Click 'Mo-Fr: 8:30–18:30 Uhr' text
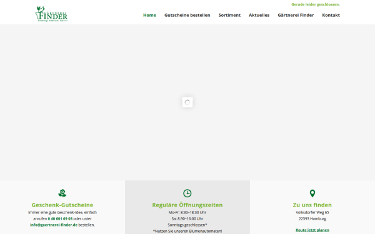Viewport: 375px width, 234px height. (187, 212)
